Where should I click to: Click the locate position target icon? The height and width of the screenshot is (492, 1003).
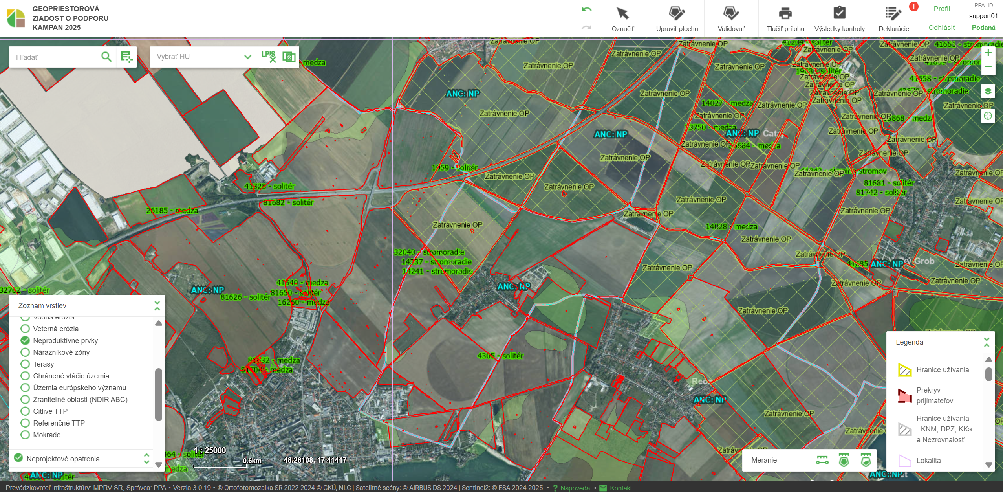pyautogui.click(x=988, y=116)
